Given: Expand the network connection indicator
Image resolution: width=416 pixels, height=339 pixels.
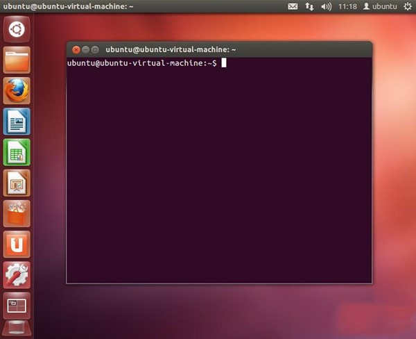Looking at the screenshot, I should pyautogui.click(x=309, y=6).
